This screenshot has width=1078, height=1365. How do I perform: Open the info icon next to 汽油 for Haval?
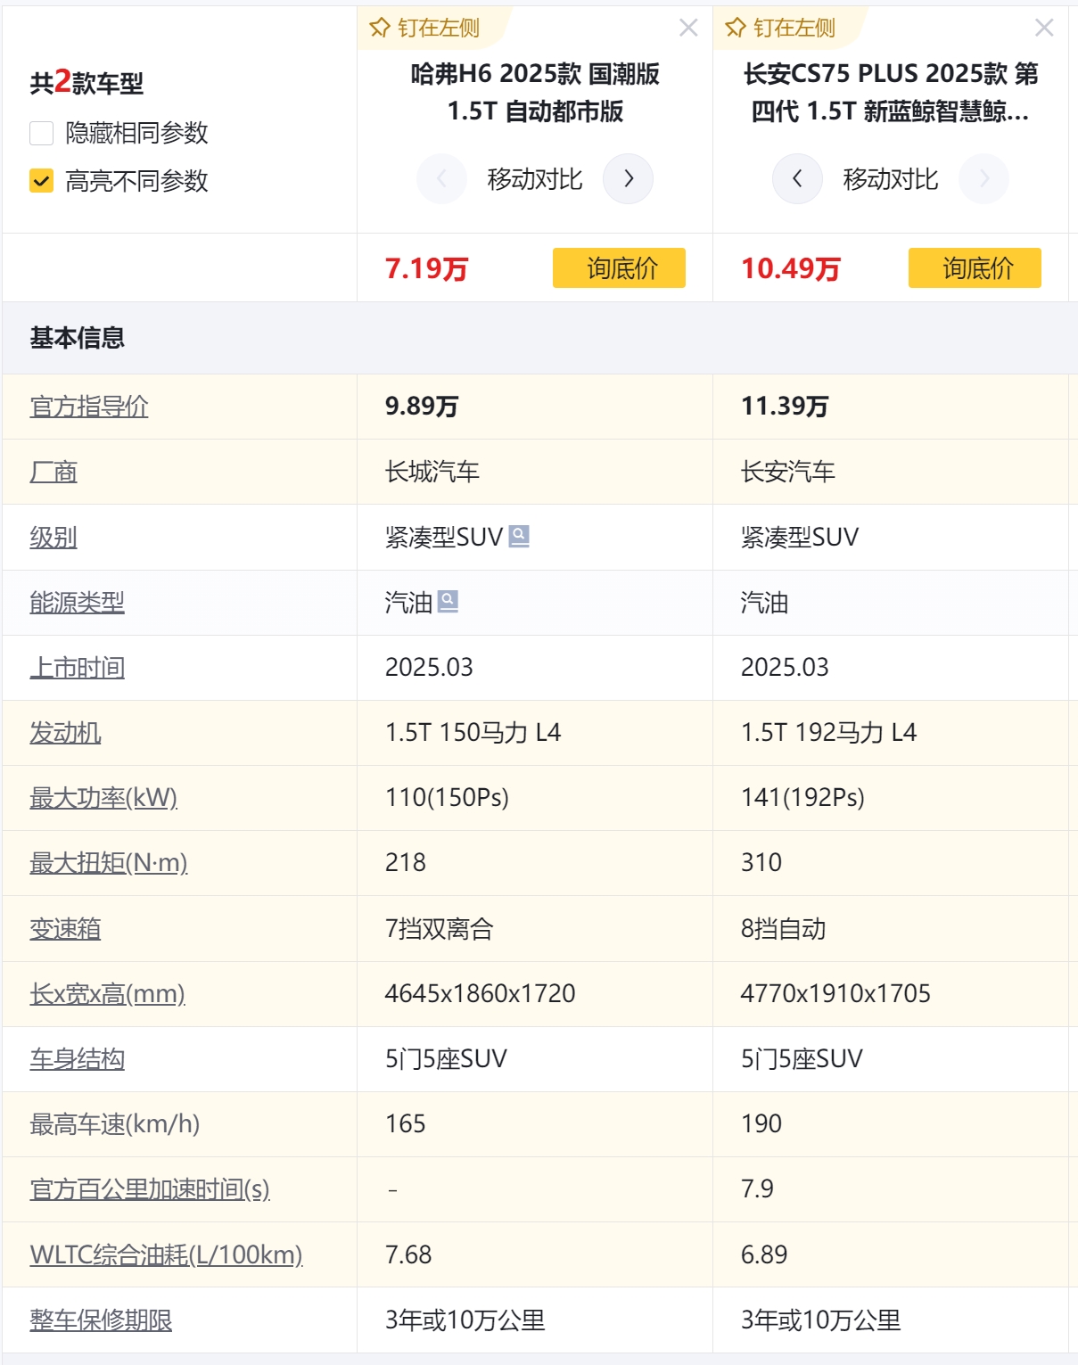coord(448,601)
